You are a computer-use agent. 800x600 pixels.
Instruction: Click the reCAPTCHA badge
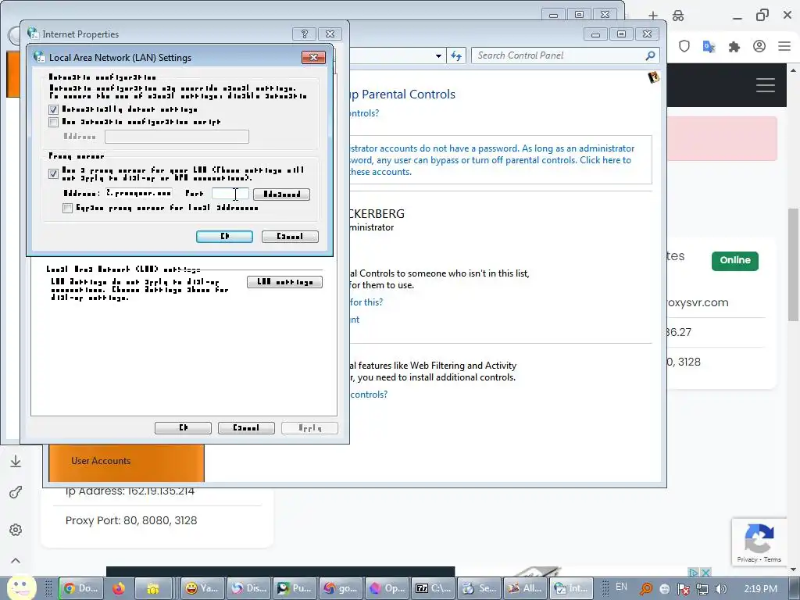[x=759, y=542]
